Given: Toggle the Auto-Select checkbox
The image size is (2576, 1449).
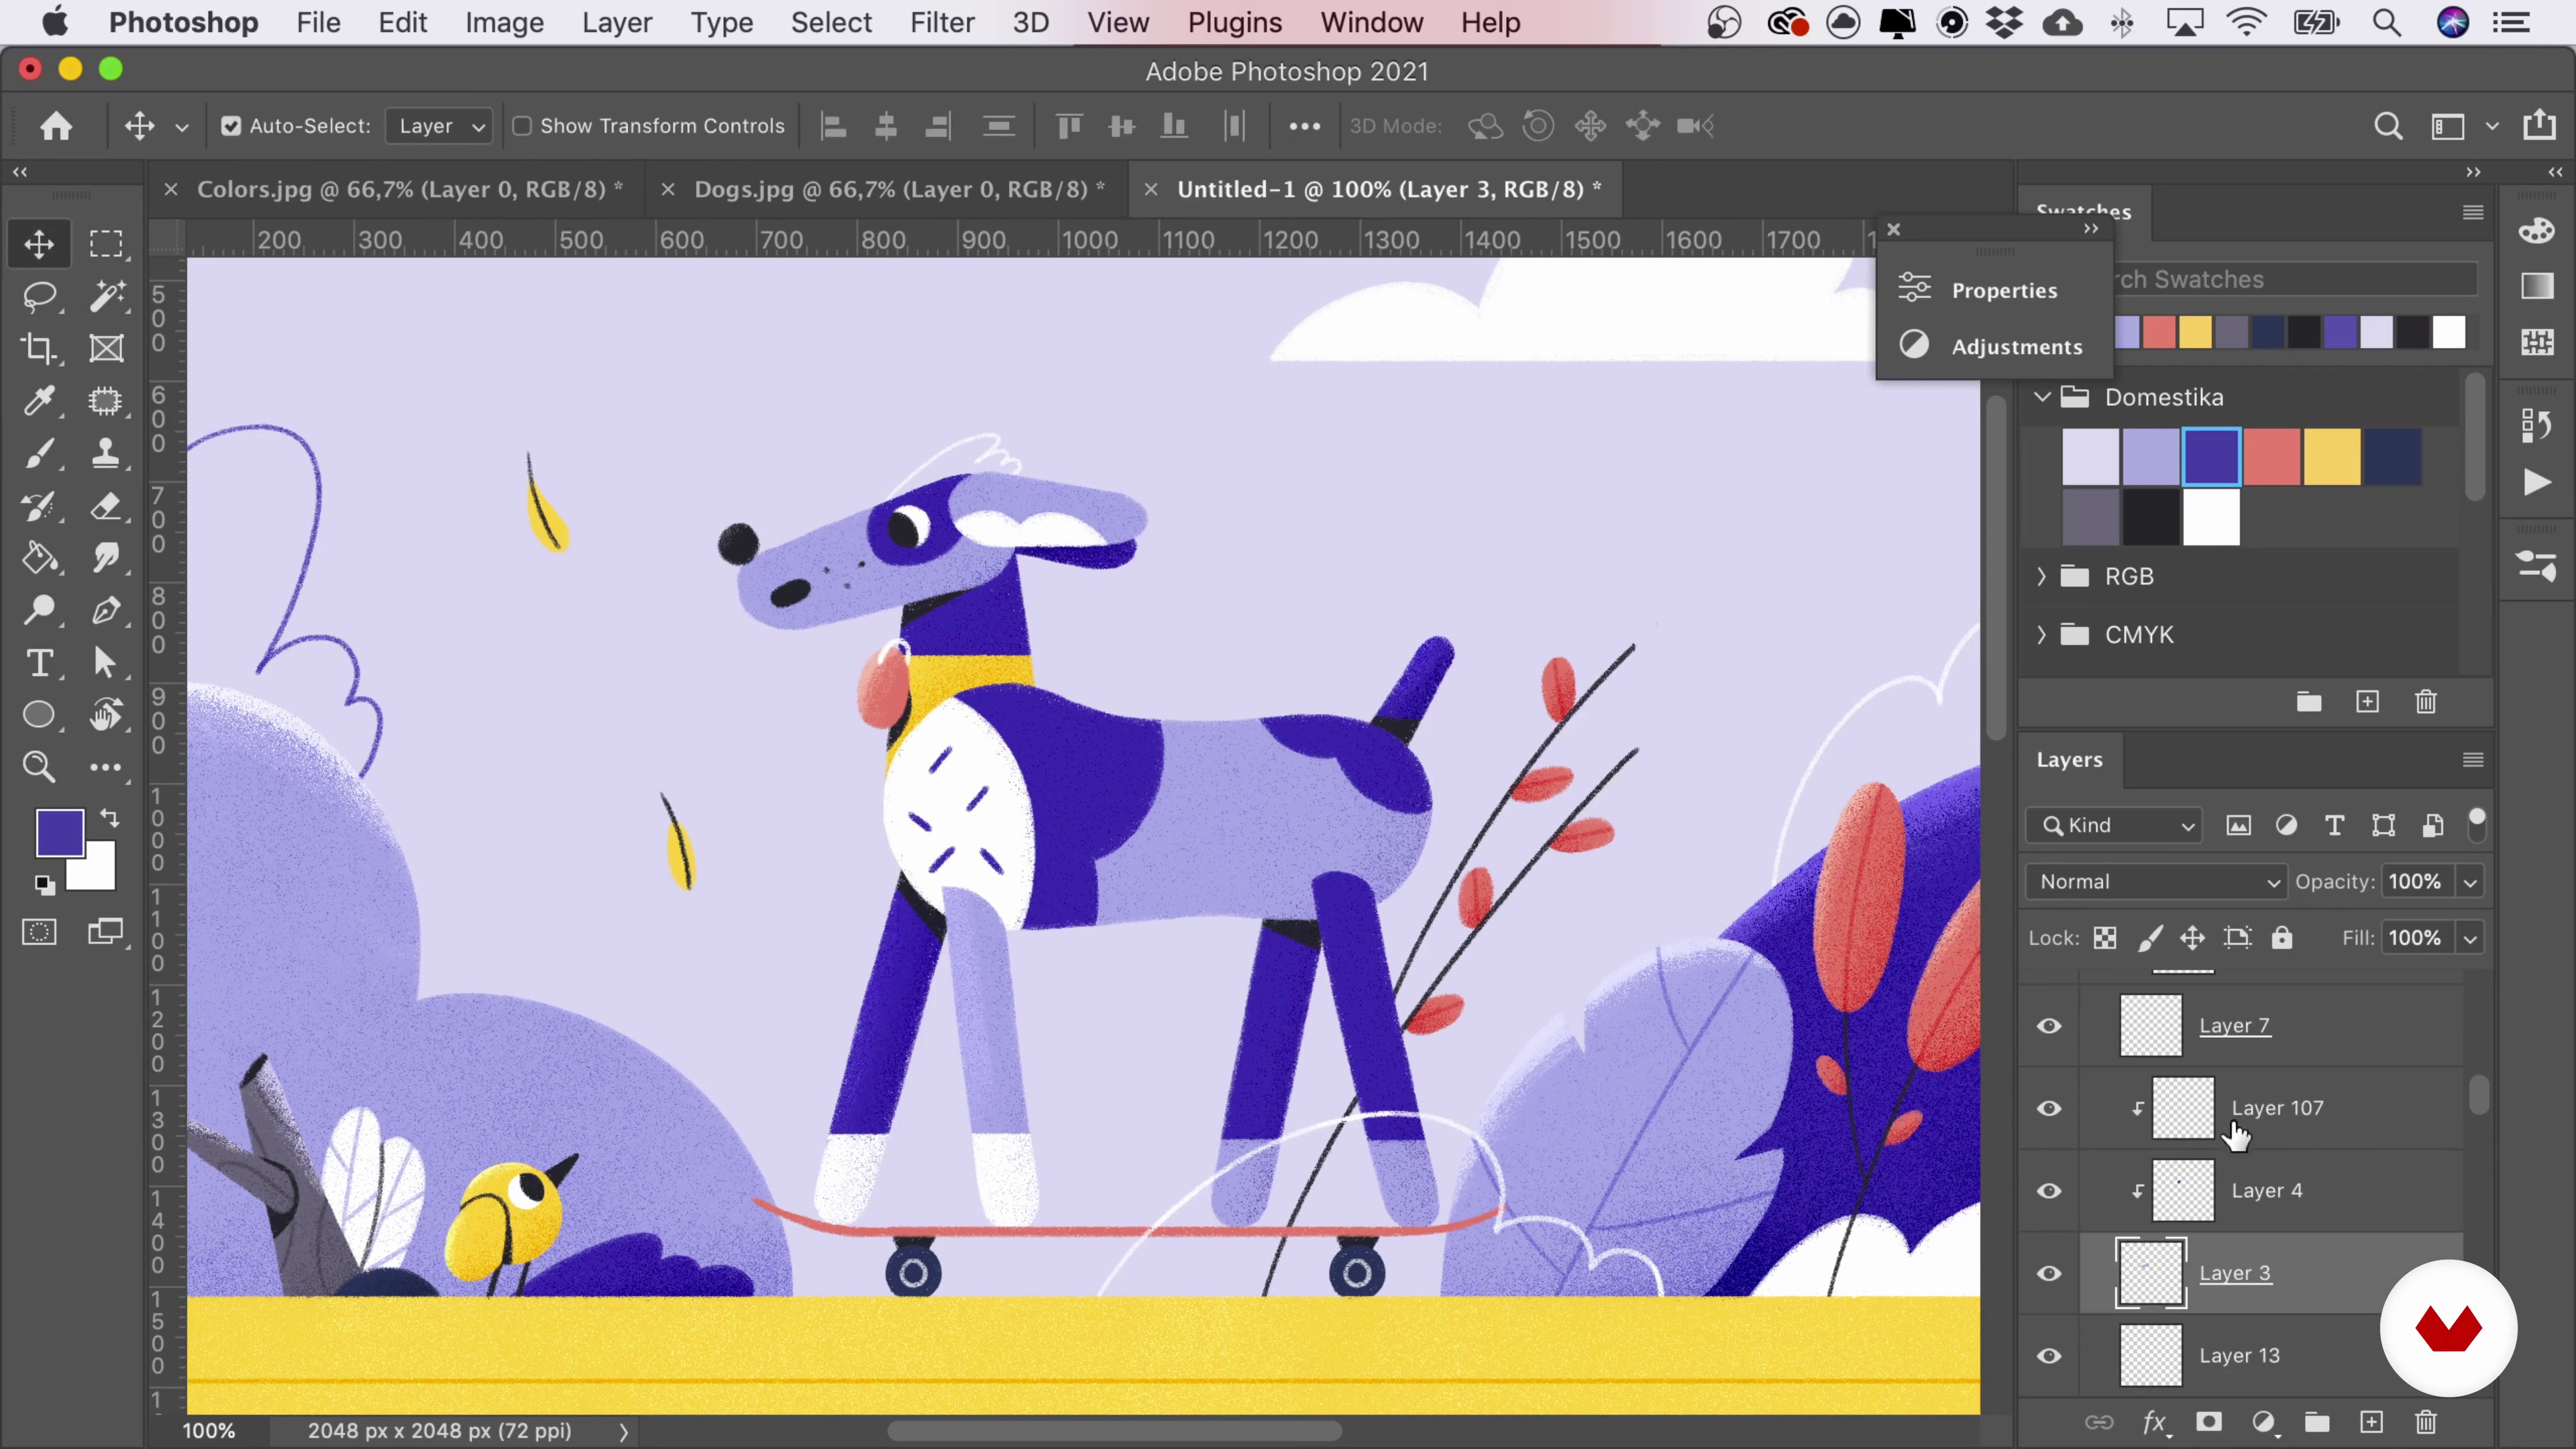Looking at the screenshot, I should (231, 126).
